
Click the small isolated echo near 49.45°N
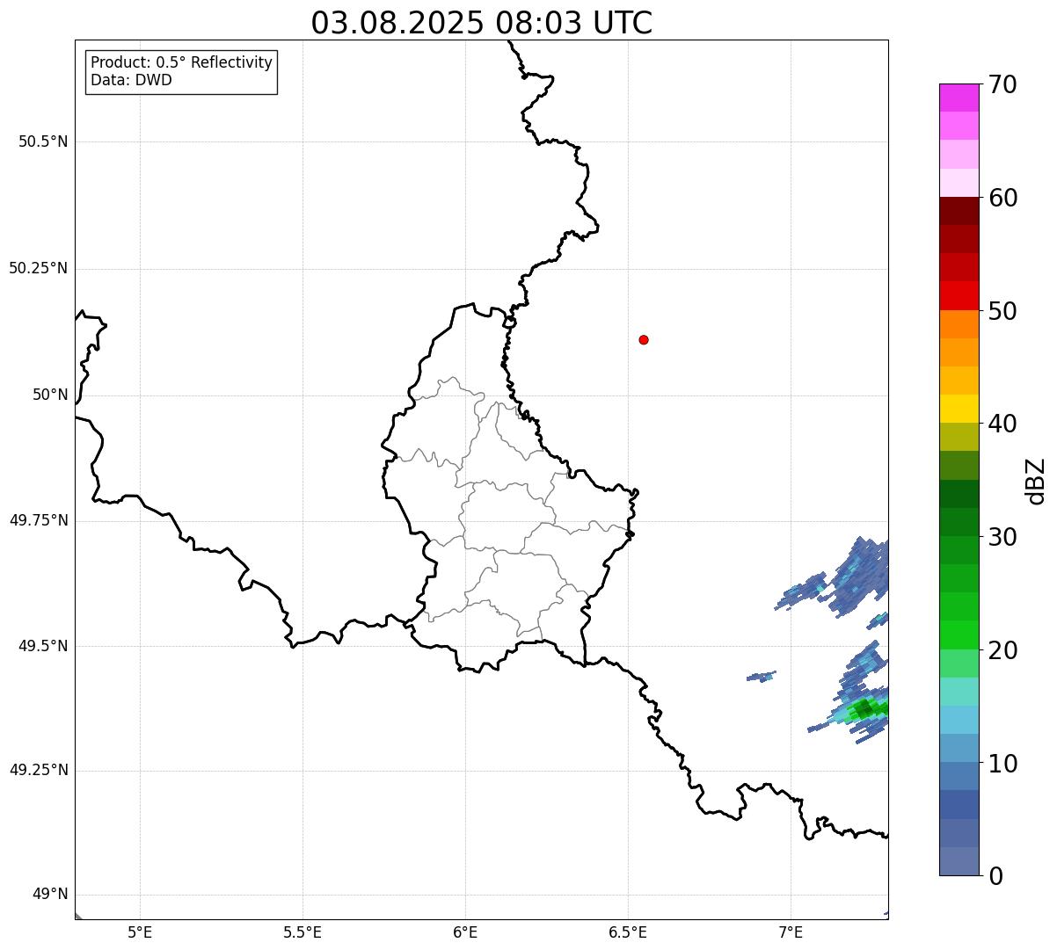[762, 677]
